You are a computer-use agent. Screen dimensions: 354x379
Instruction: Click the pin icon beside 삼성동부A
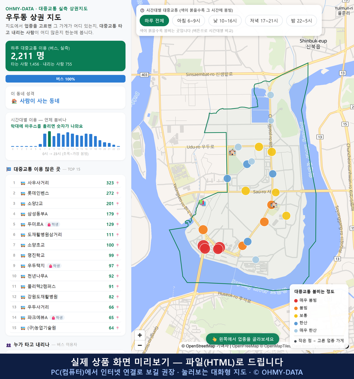[118, 214]
